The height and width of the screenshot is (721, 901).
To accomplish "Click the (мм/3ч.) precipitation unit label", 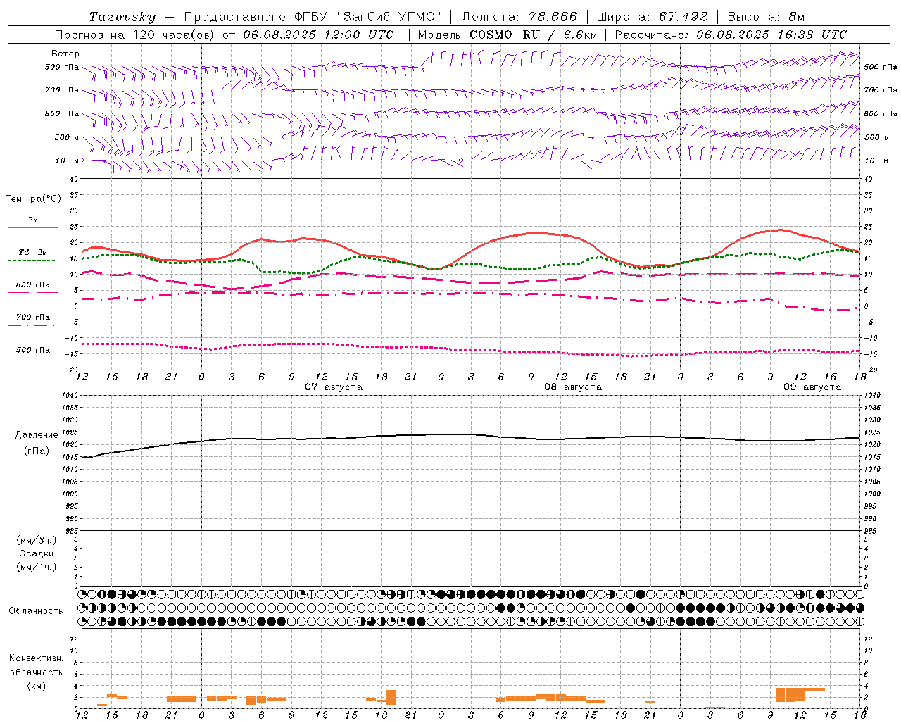I will [37, 540].
